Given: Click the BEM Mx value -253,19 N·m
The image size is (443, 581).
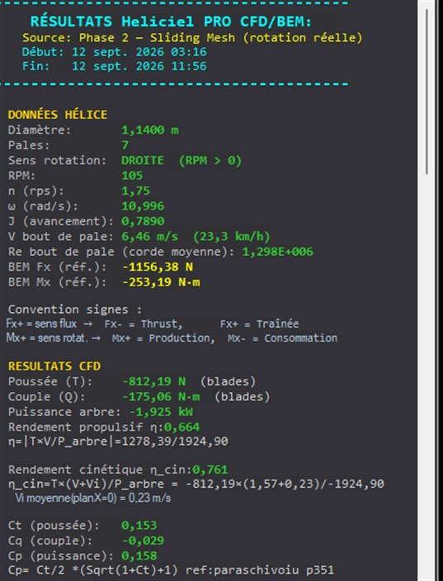Looking at the screenshot, I should click(x=161, y=282).
